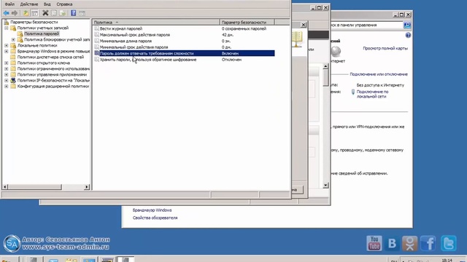This screenshot has height=262, width=467.
Task: Focus control panel search field
Action: click(x=366, y=25)
